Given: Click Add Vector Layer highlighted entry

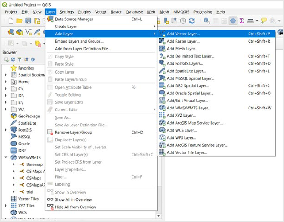Looking at the screenshot, I should (217, 34).
